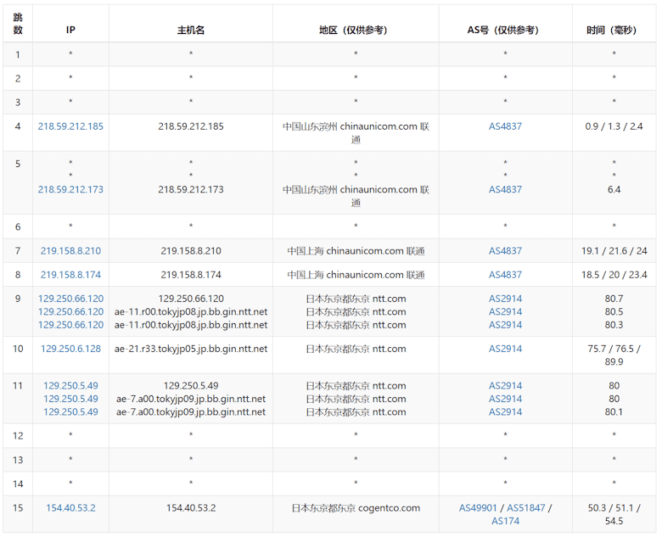The image size is (662, 537).
Task: Select the 跳数 column header
Action: [x=18, y=24]
